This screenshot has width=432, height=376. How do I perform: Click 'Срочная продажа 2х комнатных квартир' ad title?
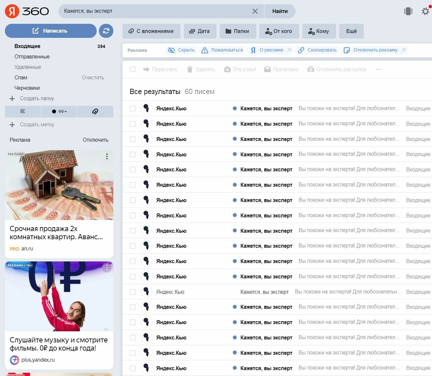tap(56, 233)
